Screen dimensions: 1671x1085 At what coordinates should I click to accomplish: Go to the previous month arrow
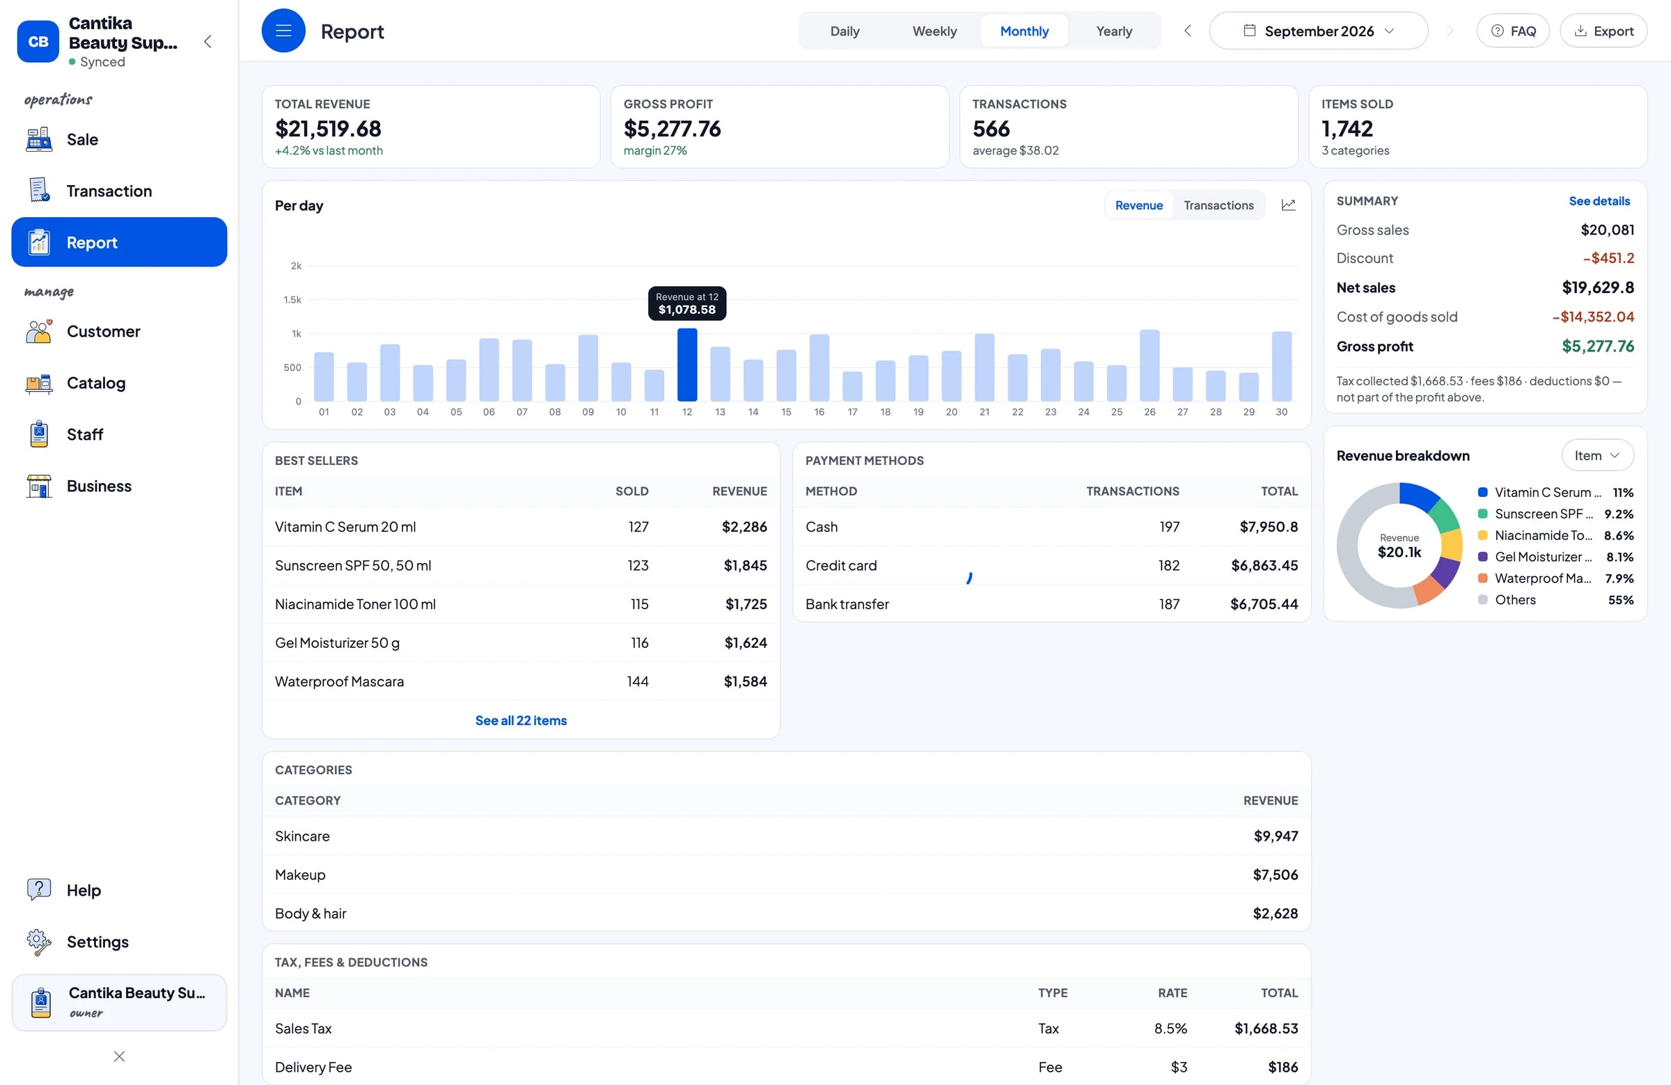[1187, 31]
